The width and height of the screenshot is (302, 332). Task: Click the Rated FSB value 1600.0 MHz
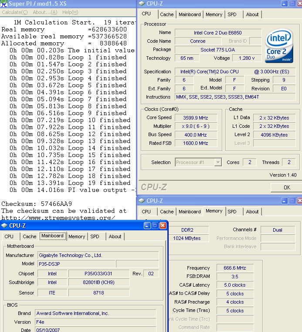(196, 143)
